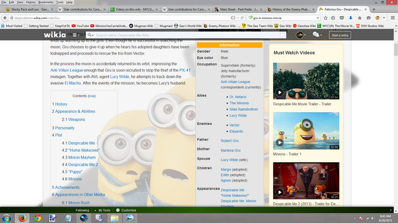Go back with the browser back arrow
The width and height of the screenshot is (398, 223).
(5, 18)
